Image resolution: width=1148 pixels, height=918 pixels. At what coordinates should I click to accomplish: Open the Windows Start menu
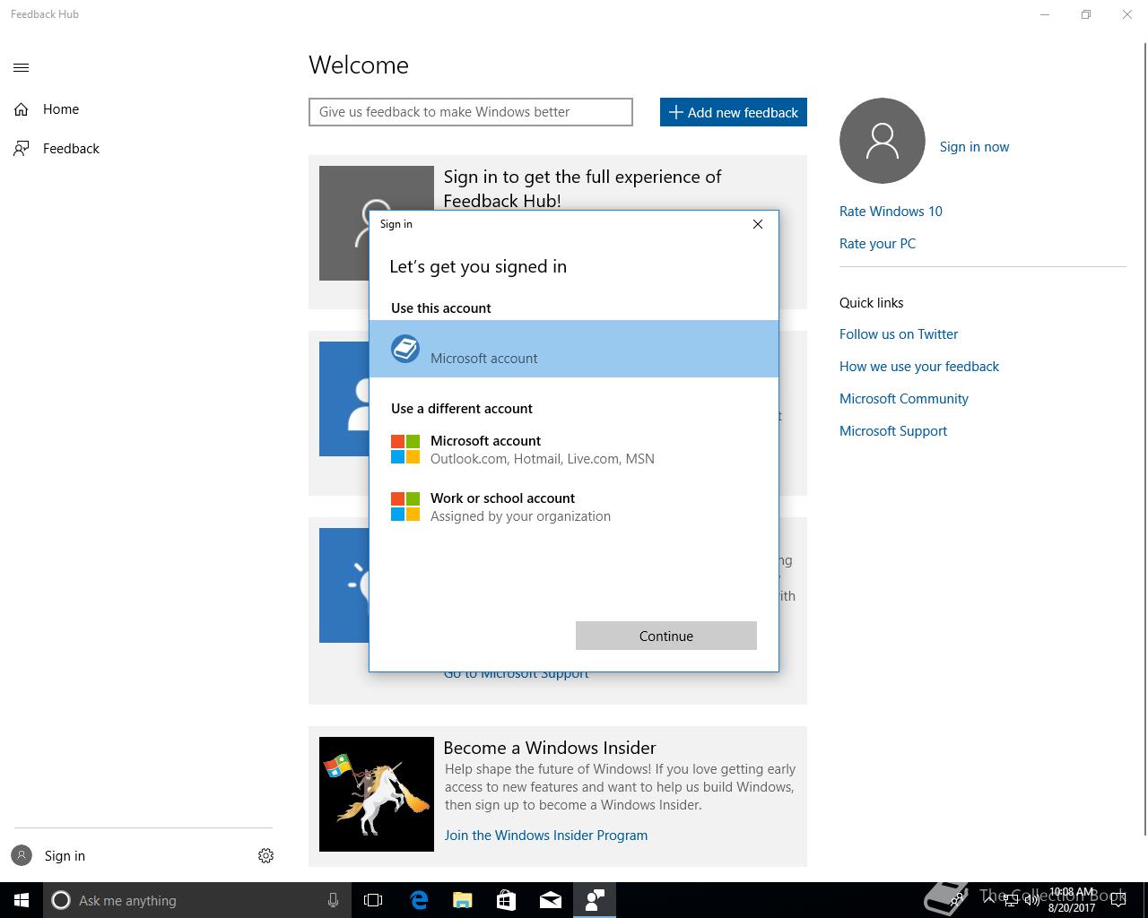(22, 900)
